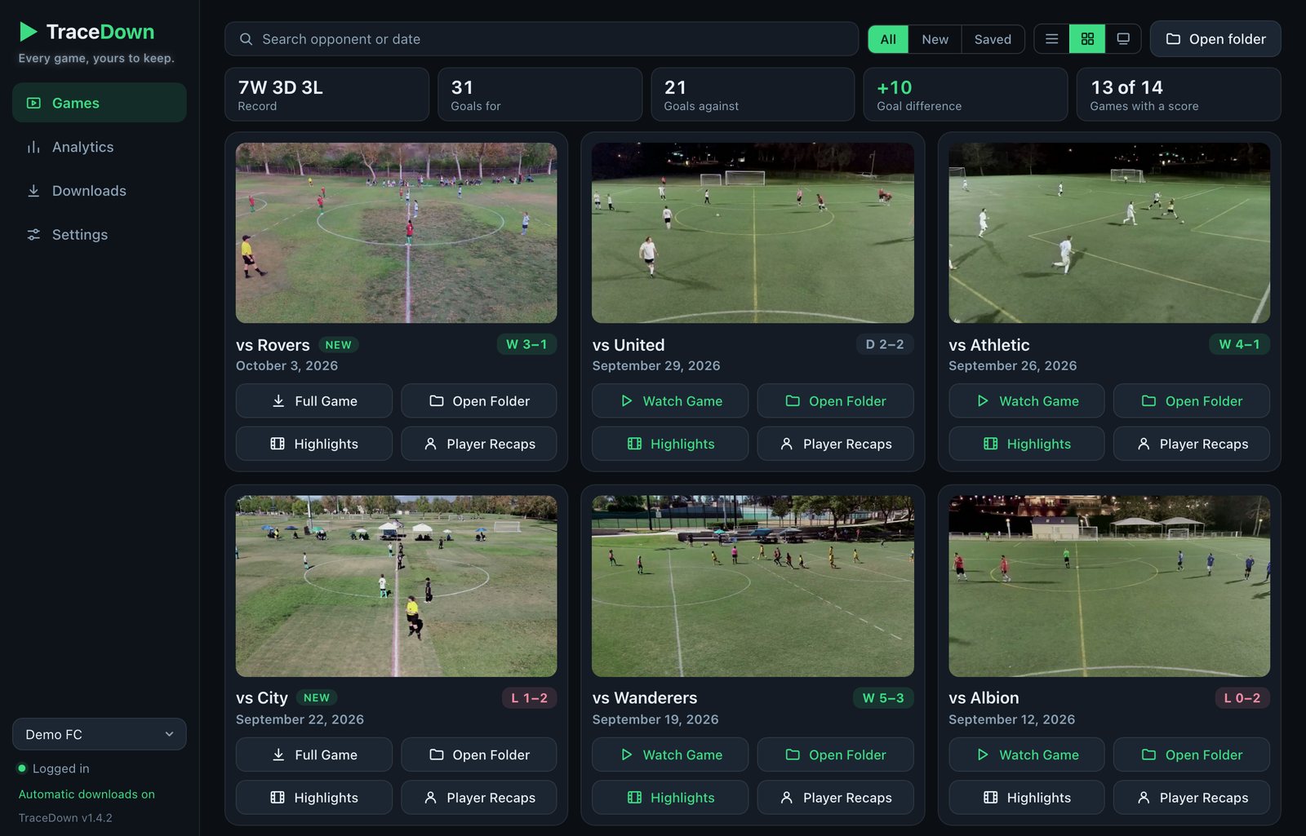The height and width of the screenshot is (836, 1306).
Task: Click the +10 Goal difference stat
Action: click(x=966, y=95)
